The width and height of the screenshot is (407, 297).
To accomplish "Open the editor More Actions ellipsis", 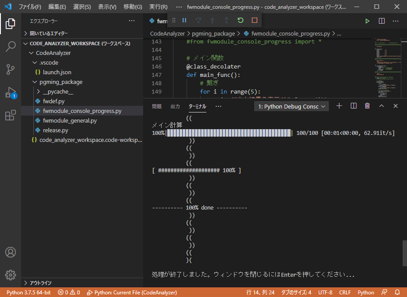I will coord(395,21).
